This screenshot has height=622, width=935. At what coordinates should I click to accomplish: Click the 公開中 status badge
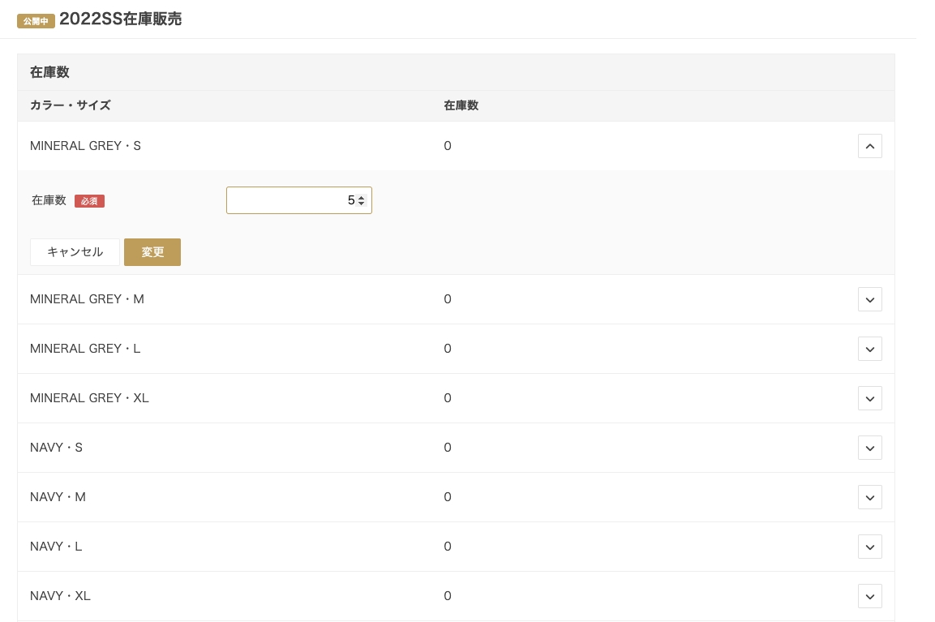[36, 21]
